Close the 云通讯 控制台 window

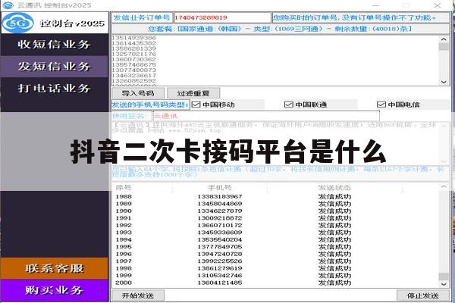[438, 5]
